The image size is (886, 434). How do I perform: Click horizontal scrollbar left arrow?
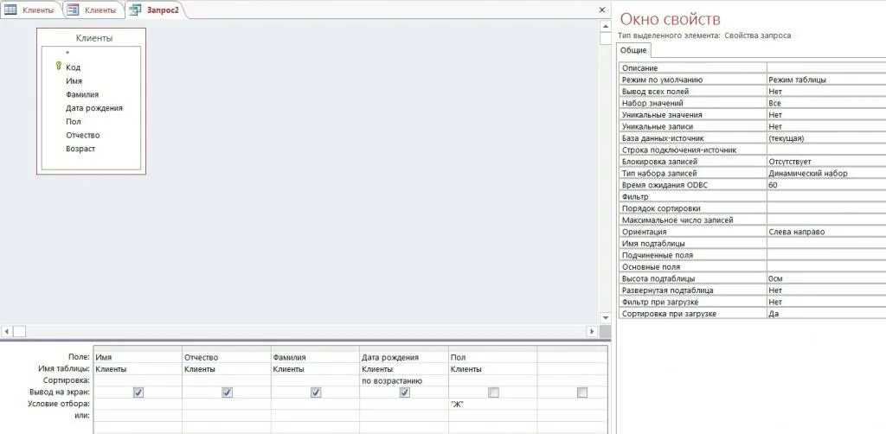tap(6, 331)
